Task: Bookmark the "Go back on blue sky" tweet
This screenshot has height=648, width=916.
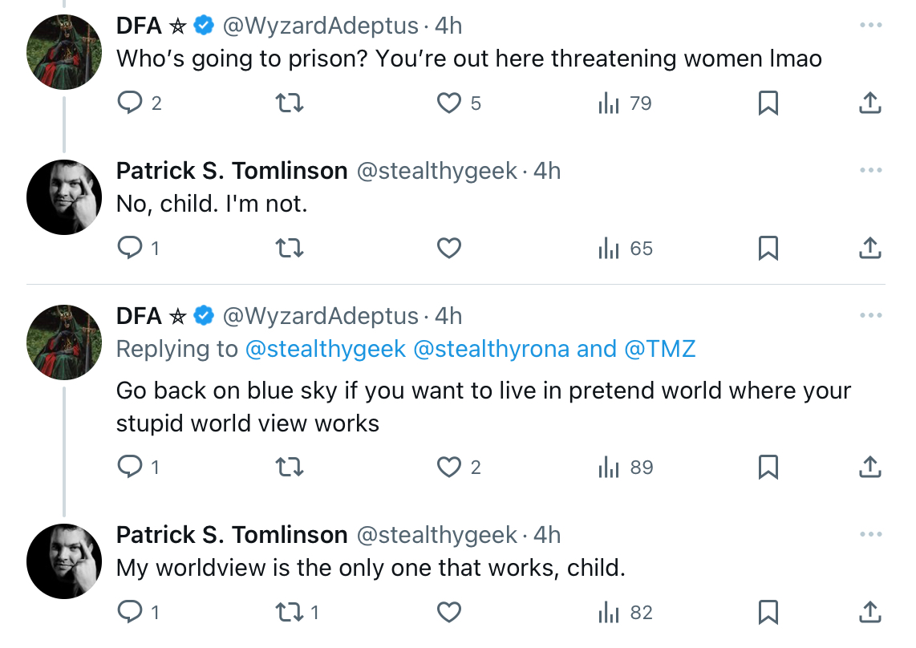Action: (x=768, y=468)
